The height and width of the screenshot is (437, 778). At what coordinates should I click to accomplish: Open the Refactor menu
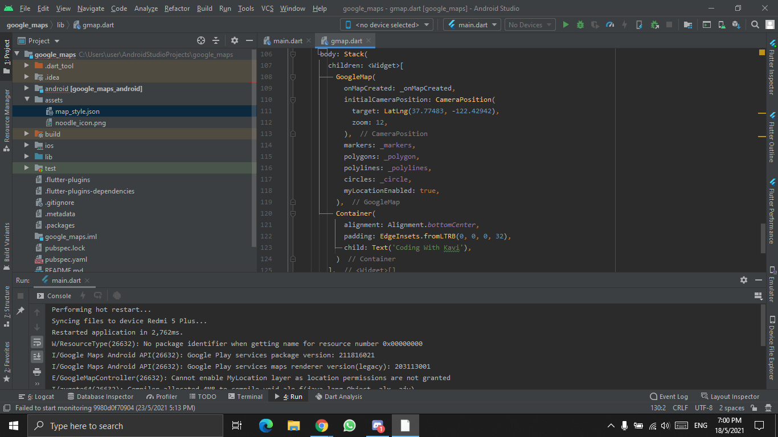point(177,9)
